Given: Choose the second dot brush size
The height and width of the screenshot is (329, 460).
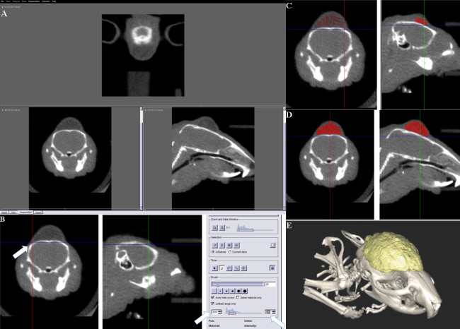Looking at the screenshot, I should [x=226, y=291].
